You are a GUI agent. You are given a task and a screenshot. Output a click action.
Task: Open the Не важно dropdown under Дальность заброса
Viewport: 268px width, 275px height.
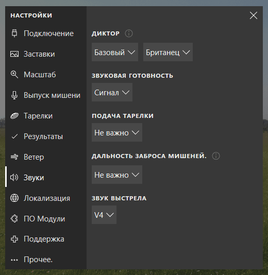click(117, 175)
